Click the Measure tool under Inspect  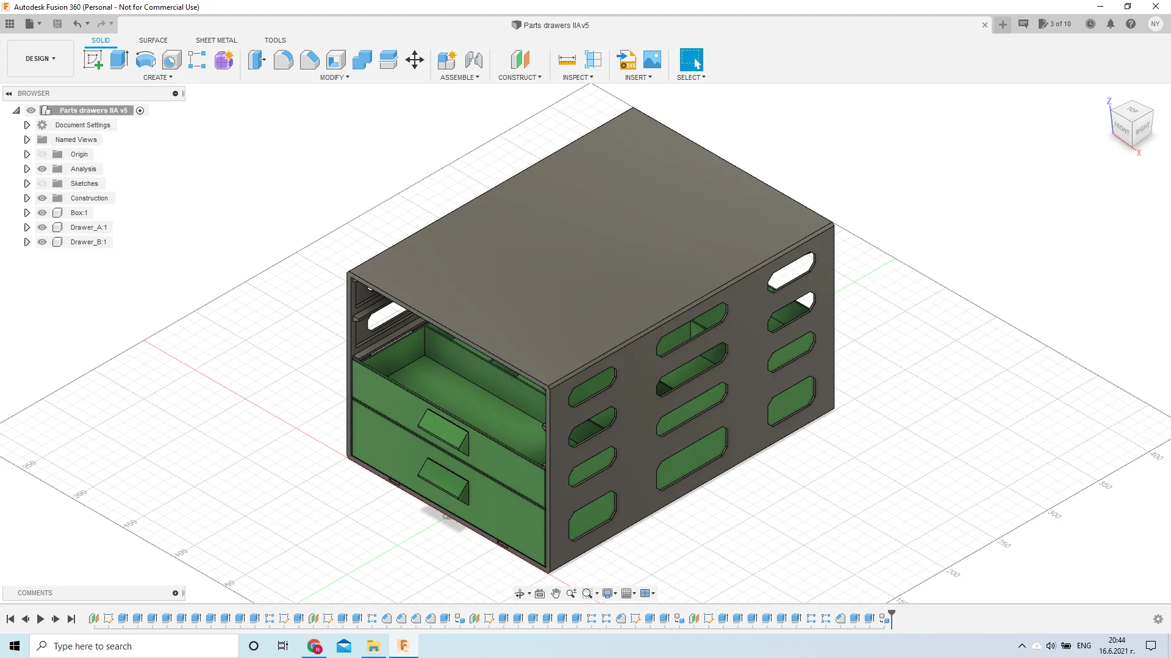567,60
